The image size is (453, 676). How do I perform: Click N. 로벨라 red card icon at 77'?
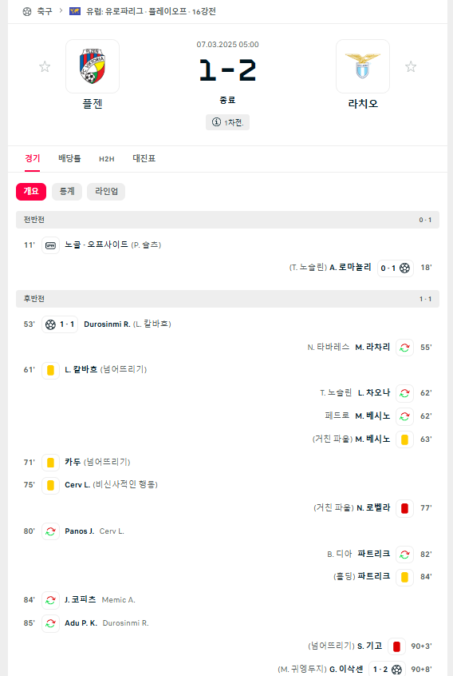pyautogui.click(x=404, y=508)
